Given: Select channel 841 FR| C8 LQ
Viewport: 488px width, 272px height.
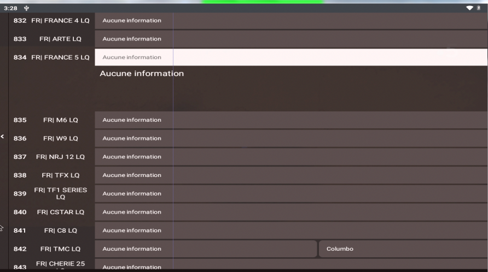Looking at the screenshot, I should click(x=52, y=230).
